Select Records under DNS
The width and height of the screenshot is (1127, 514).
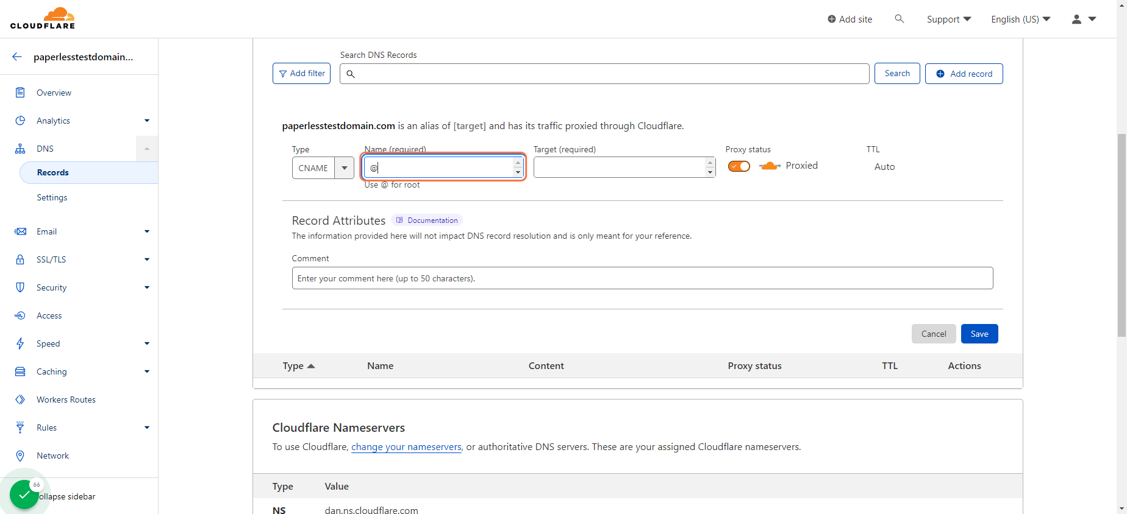coord(89,172)
